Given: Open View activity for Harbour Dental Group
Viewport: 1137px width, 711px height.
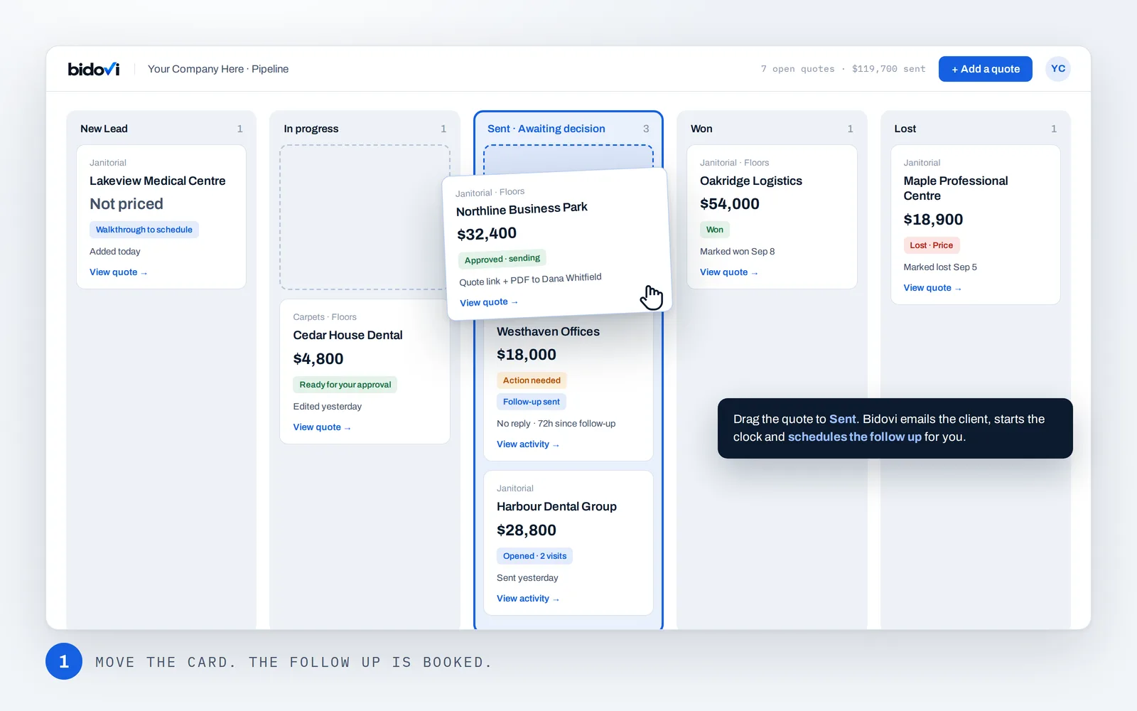Looking at the screenshot, I should click(528, 599).
